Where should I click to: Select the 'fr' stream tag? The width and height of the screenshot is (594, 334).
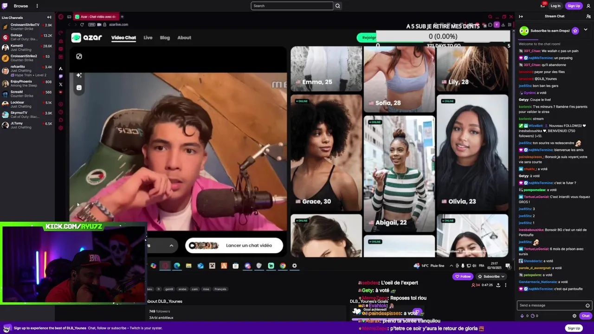(x=159, y=289)
